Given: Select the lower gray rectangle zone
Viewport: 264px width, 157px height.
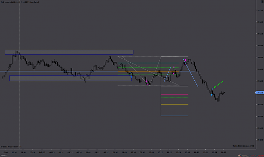Looking at the screenshot, I should pos(71,78).
